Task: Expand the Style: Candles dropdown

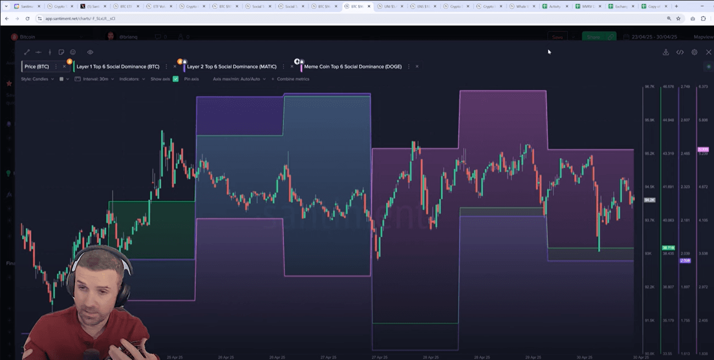Action: 37,79
